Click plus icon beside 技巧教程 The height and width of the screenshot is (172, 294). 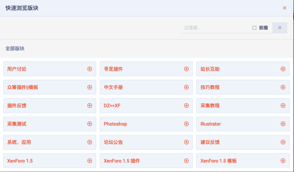(283, 87)
